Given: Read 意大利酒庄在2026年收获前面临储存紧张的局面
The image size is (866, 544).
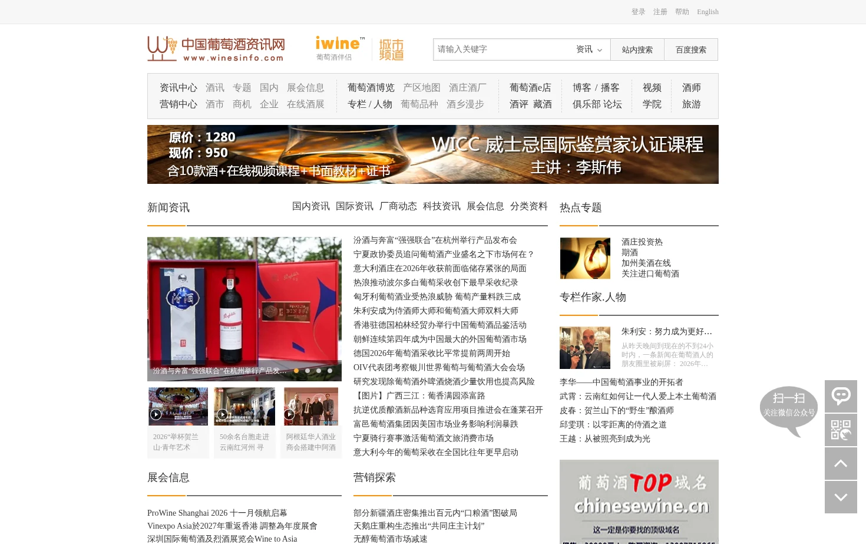Looking at the screenshot, I should click(x=440, y=269).
